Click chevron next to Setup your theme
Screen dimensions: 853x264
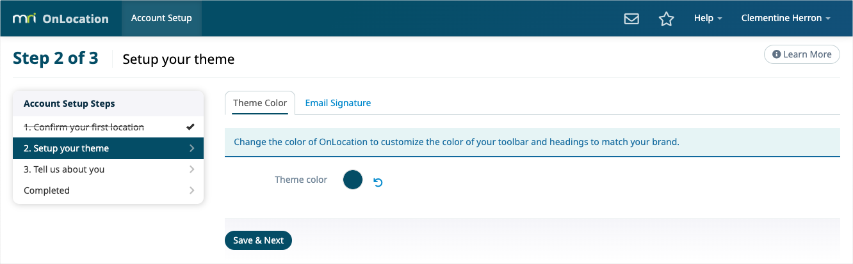[192, 148]
